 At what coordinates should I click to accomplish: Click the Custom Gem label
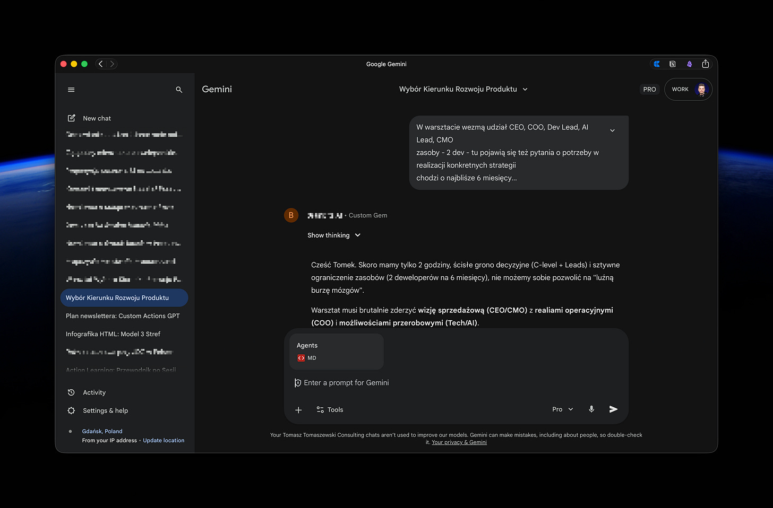coord(368,215)
